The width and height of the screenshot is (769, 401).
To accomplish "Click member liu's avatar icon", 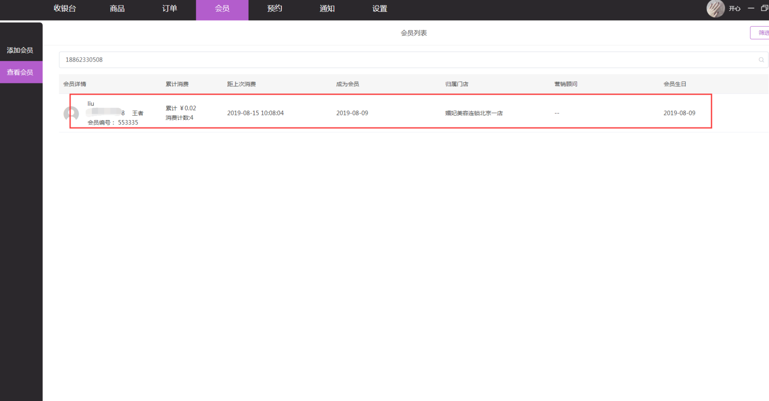I will point(71,113).
